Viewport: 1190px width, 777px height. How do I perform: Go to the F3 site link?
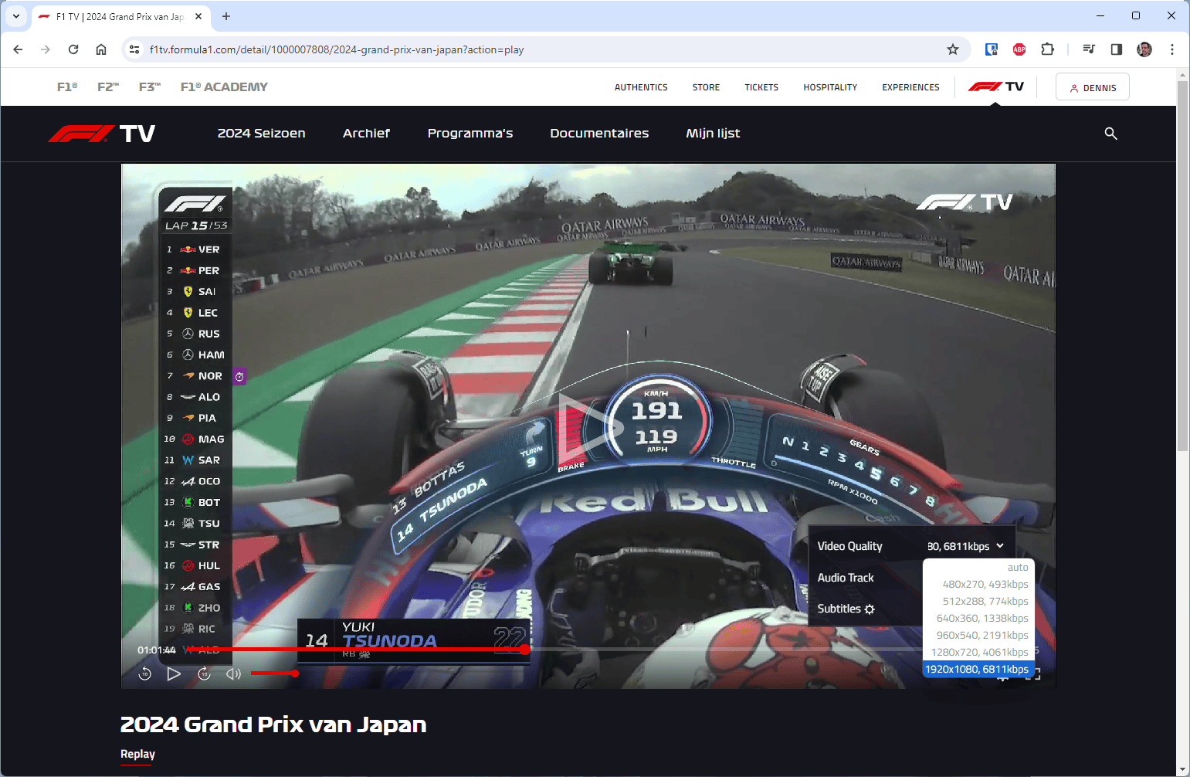click(x=150, y=87)
